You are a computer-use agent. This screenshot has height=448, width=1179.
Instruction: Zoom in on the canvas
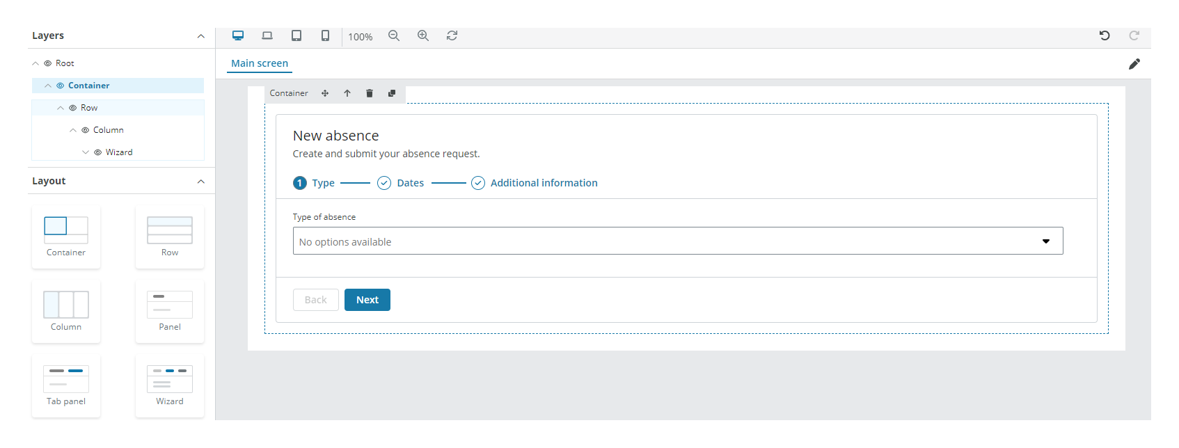tap(423, 35)
